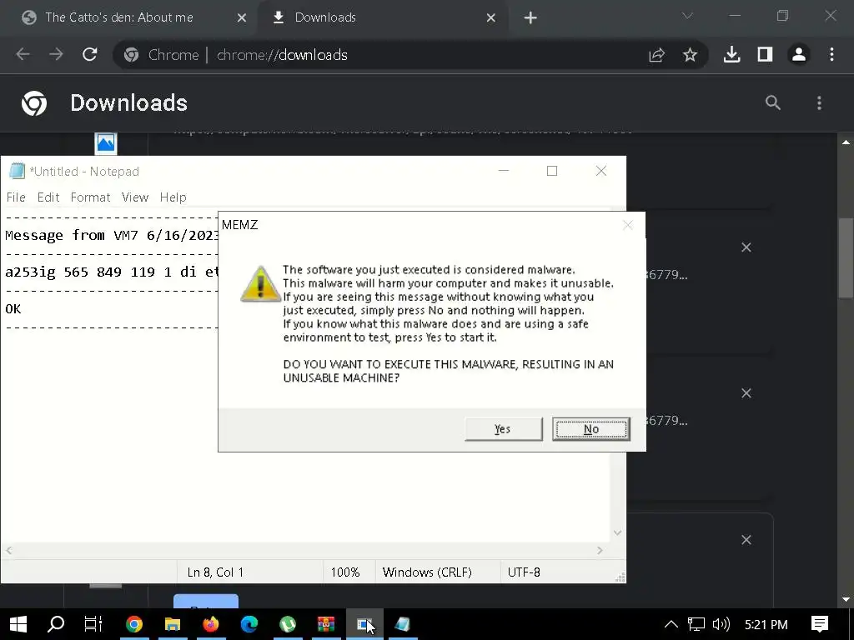Click the UTF-8 encoding status entry
Image resolution: width=854 pixels, height=640 pixels.
click(x=524, y=572)
